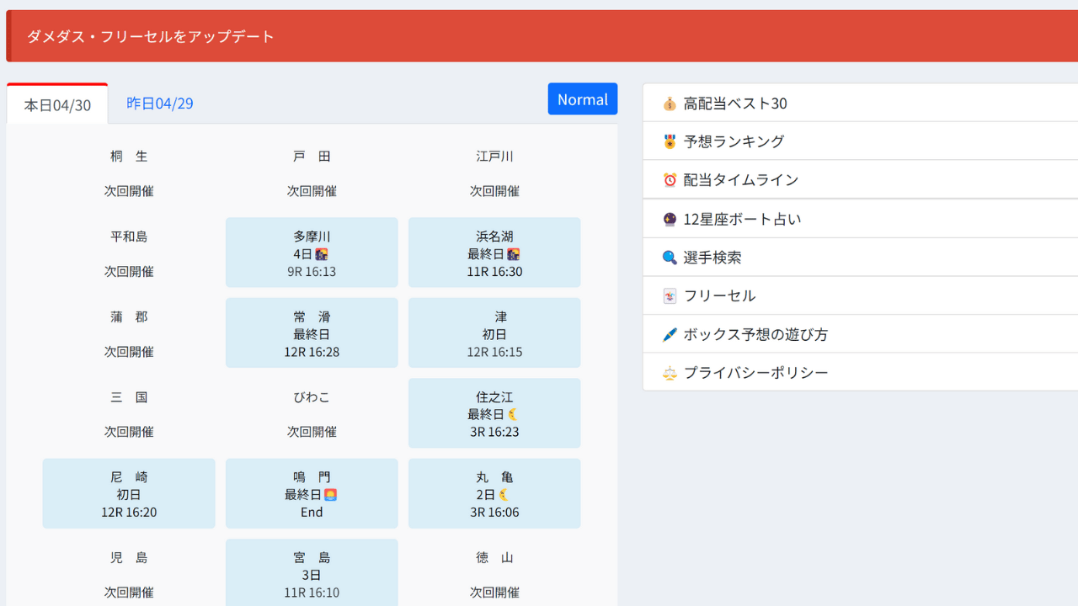Click the medal icon beside 予想ランキング

coord(669,141)
